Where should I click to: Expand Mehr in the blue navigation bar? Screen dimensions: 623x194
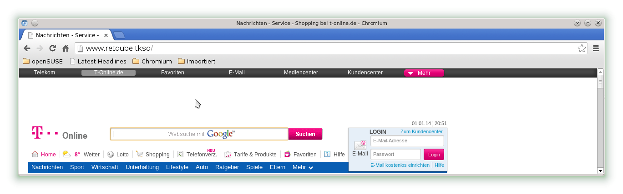point(303,167)
